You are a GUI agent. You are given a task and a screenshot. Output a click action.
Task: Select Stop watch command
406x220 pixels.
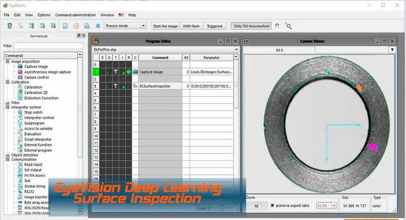click(x=33, y=112)
